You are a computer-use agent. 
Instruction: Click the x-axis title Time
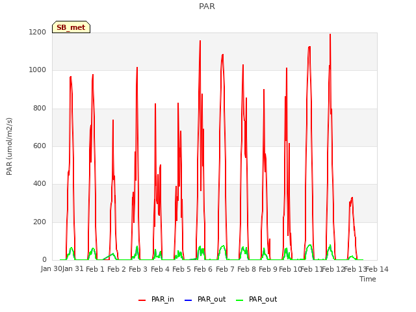point(368,279)
